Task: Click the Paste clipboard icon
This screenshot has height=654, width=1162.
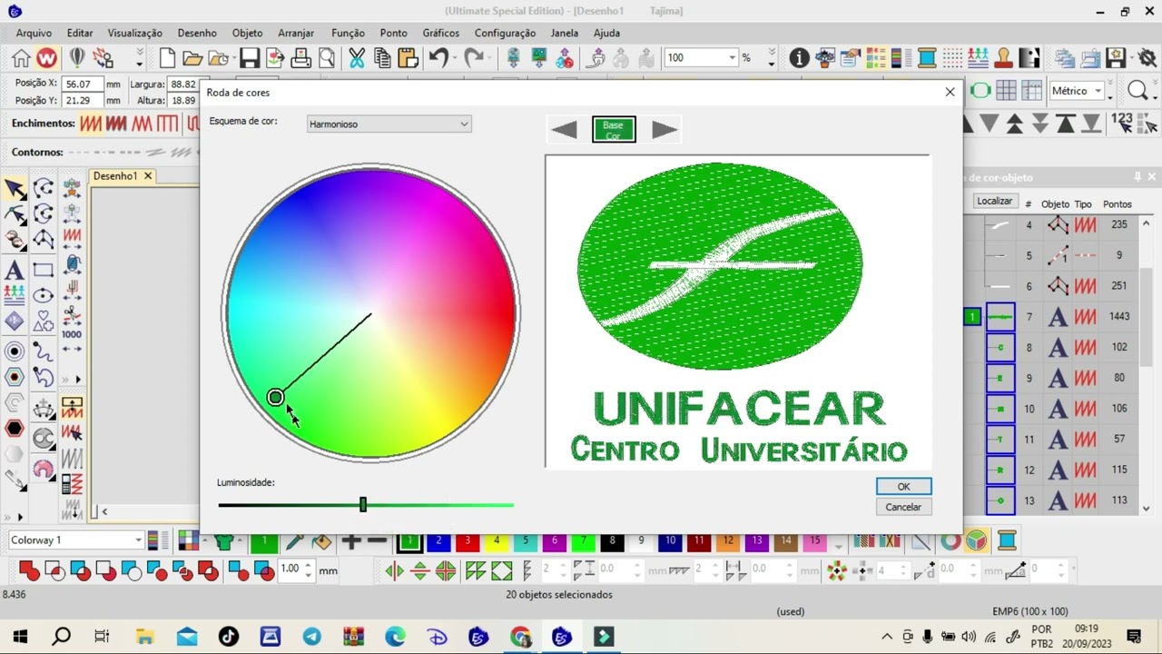Action: pos(408,58)
